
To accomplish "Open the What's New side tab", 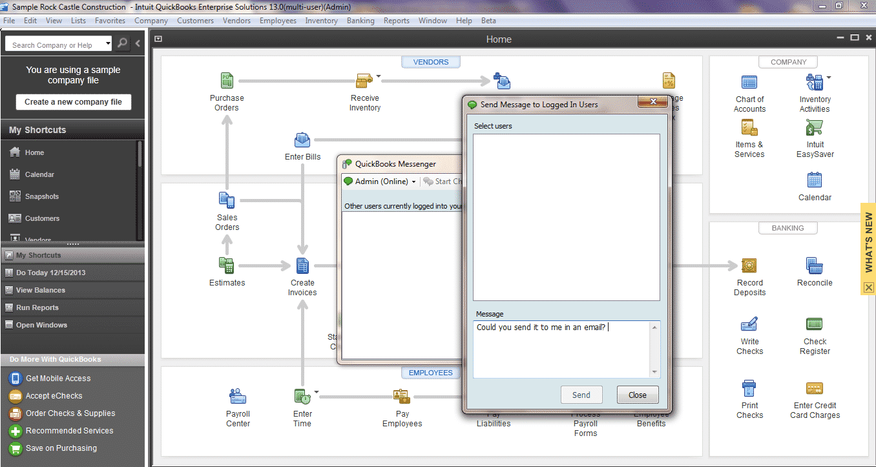I will 868,242.
